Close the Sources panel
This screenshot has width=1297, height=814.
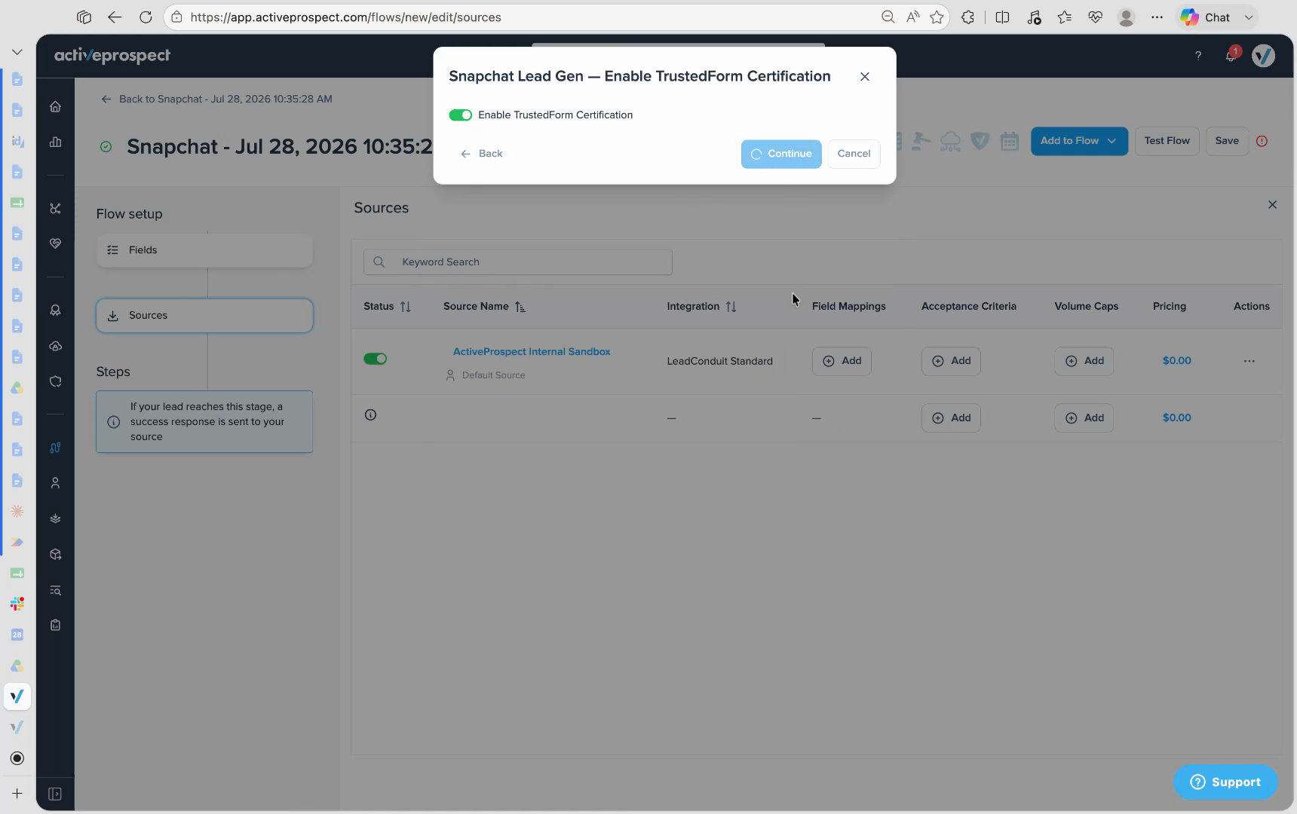[1272, 205]
